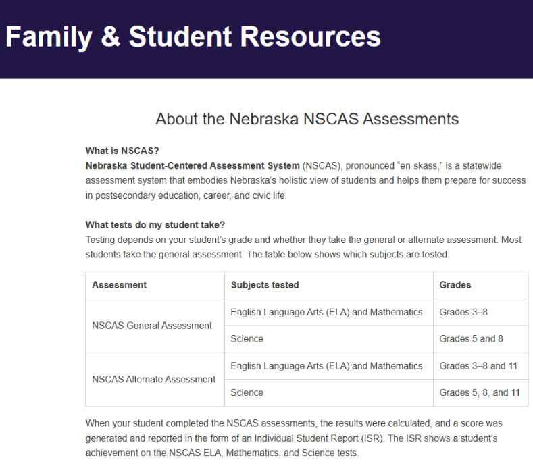Select the 'Grades 3–8 and 11' cell
533x464 pixels.
pos(481,366)
